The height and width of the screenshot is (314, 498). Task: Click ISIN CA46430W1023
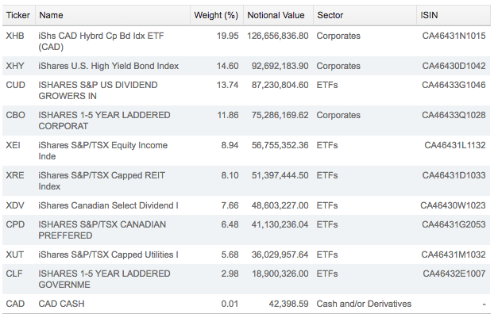pyautogui.click(x=453, y=205)
